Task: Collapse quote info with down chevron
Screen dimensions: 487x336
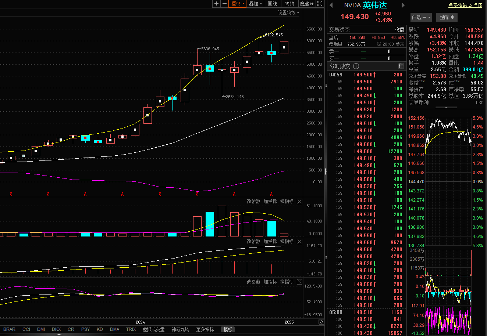Action: 445,108
